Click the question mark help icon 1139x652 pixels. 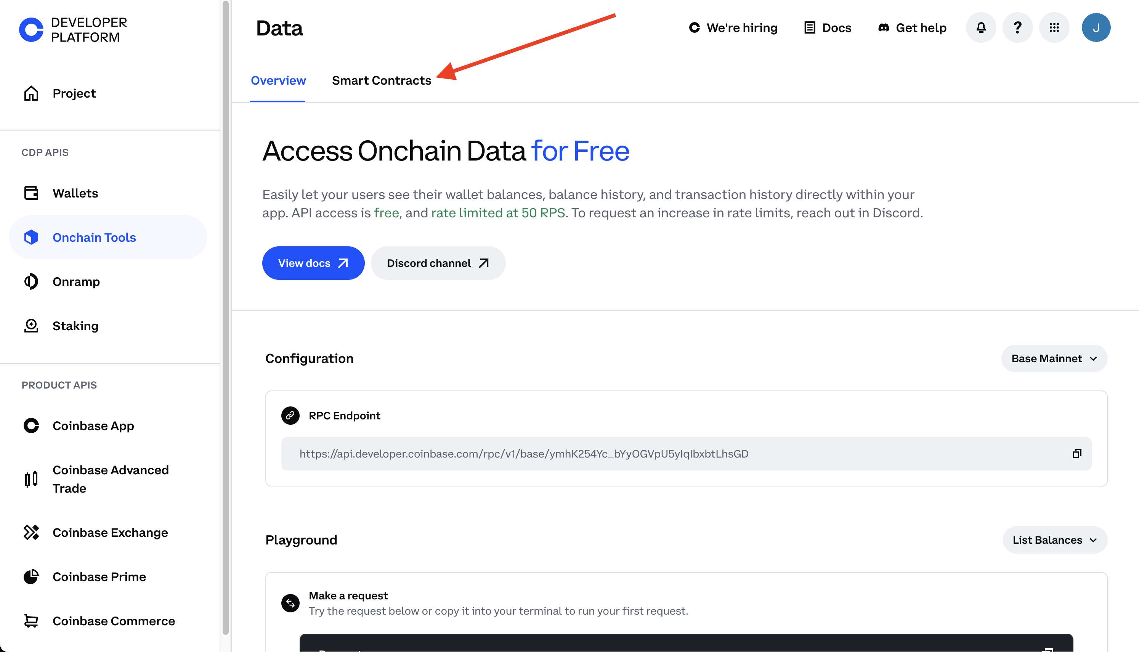1017,28
